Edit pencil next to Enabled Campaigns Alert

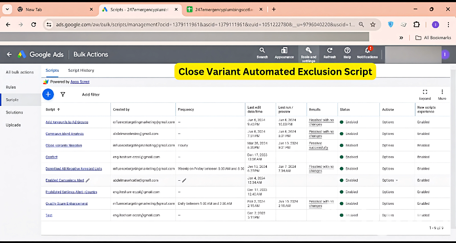pyautogui.click(x=88, y=180)
